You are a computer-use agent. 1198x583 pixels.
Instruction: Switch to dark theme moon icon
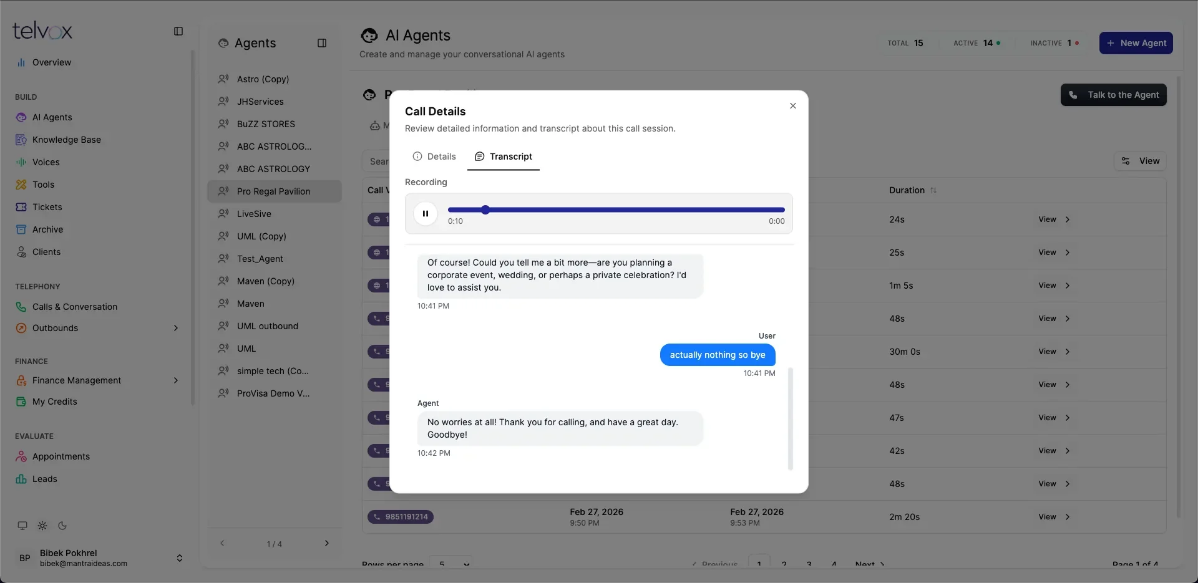click(x=62, y=526)
